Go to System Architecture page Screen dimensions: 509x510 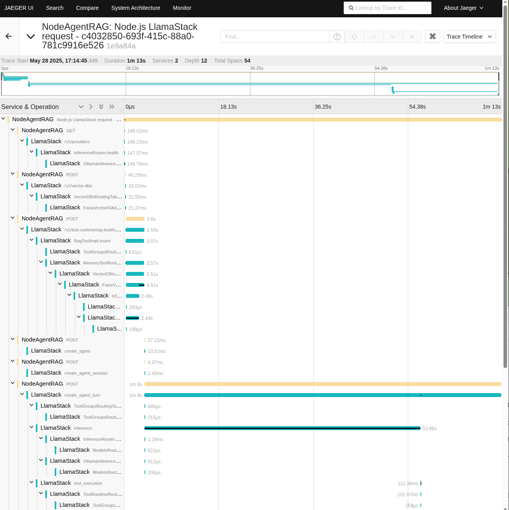click(x=136, y=8)
